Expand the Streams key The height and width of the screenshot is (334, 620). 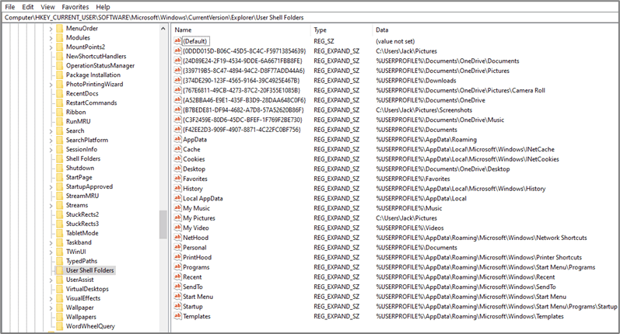[x=51, y=206]
